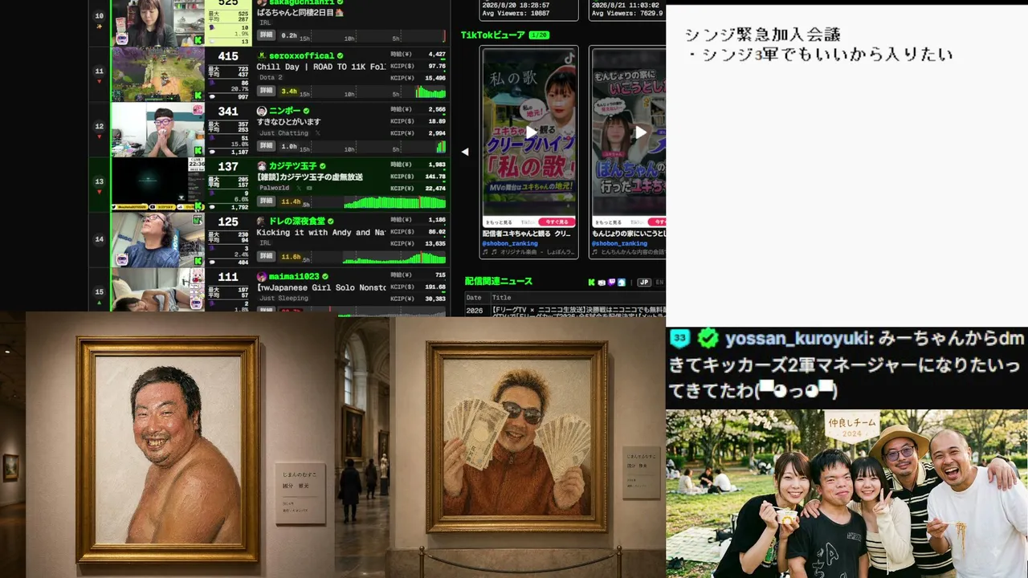Select the Just Sleeping category tag
This screenshot has width=1028, height=578.
(x=284, y=299)
